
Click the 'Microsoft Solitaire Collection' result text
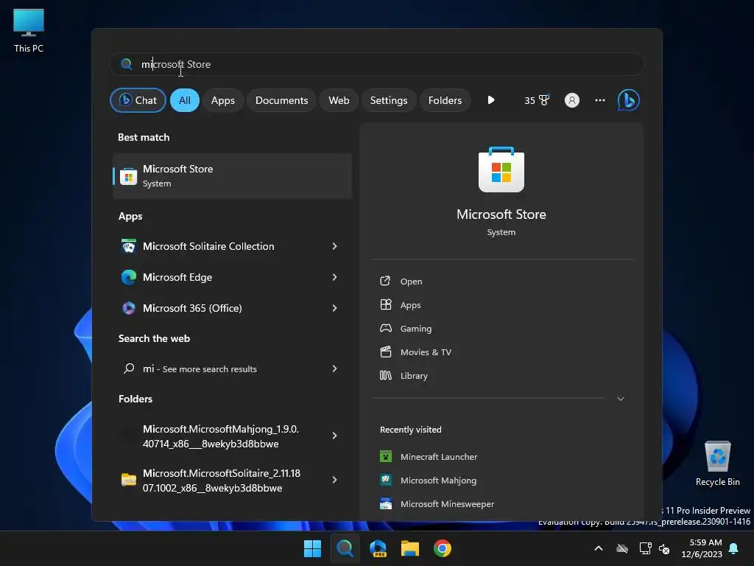pos(208,246)
